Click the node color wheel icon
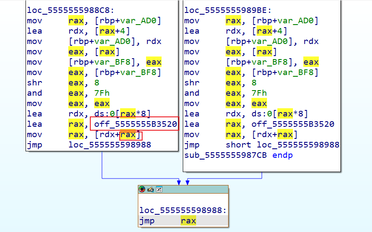 [142, 189]
